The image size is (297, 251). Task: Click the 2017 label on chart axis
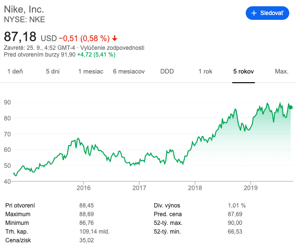pyautogui.click(x=139, y=188)
